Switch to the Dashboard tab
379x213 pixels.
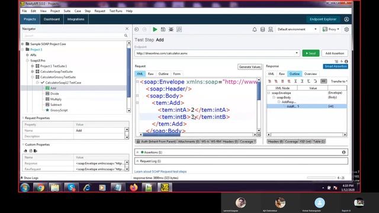pyautogui.click(x=52, y=19)
